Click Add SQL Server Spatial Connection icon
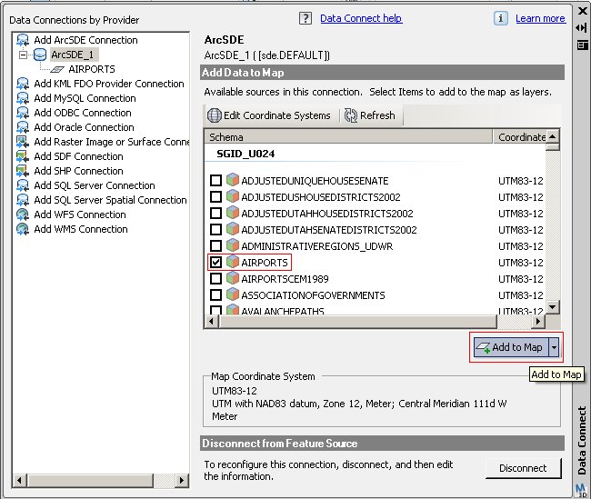 [x=23, y=200]
